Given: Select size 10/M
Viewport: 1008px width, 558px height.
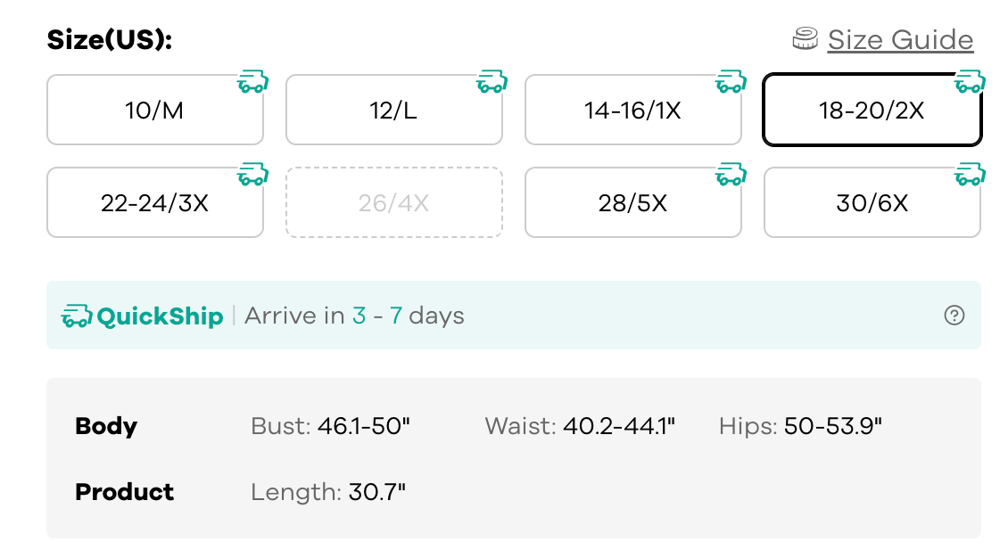Looking at the screenshot, I should [x=154, y=111].
